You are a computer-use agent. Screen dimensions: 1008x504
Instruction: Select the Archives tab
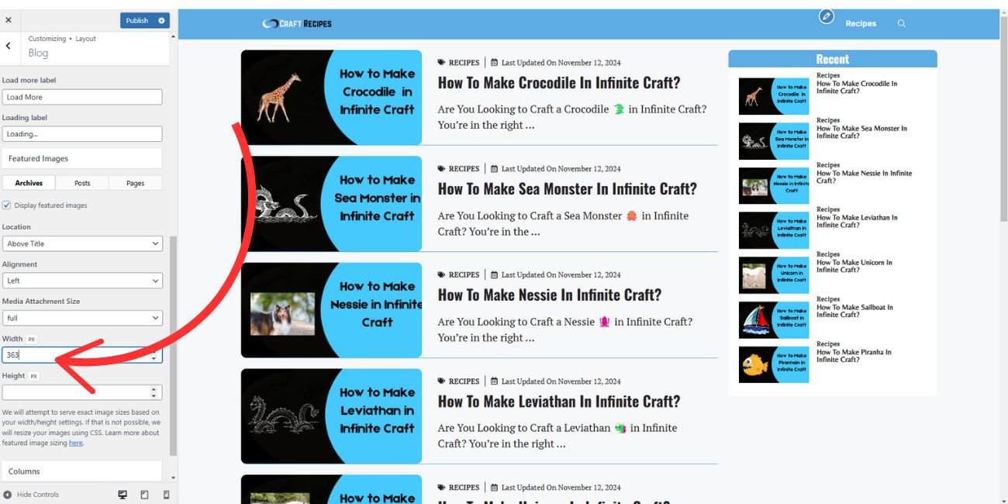tap(29, 183)
